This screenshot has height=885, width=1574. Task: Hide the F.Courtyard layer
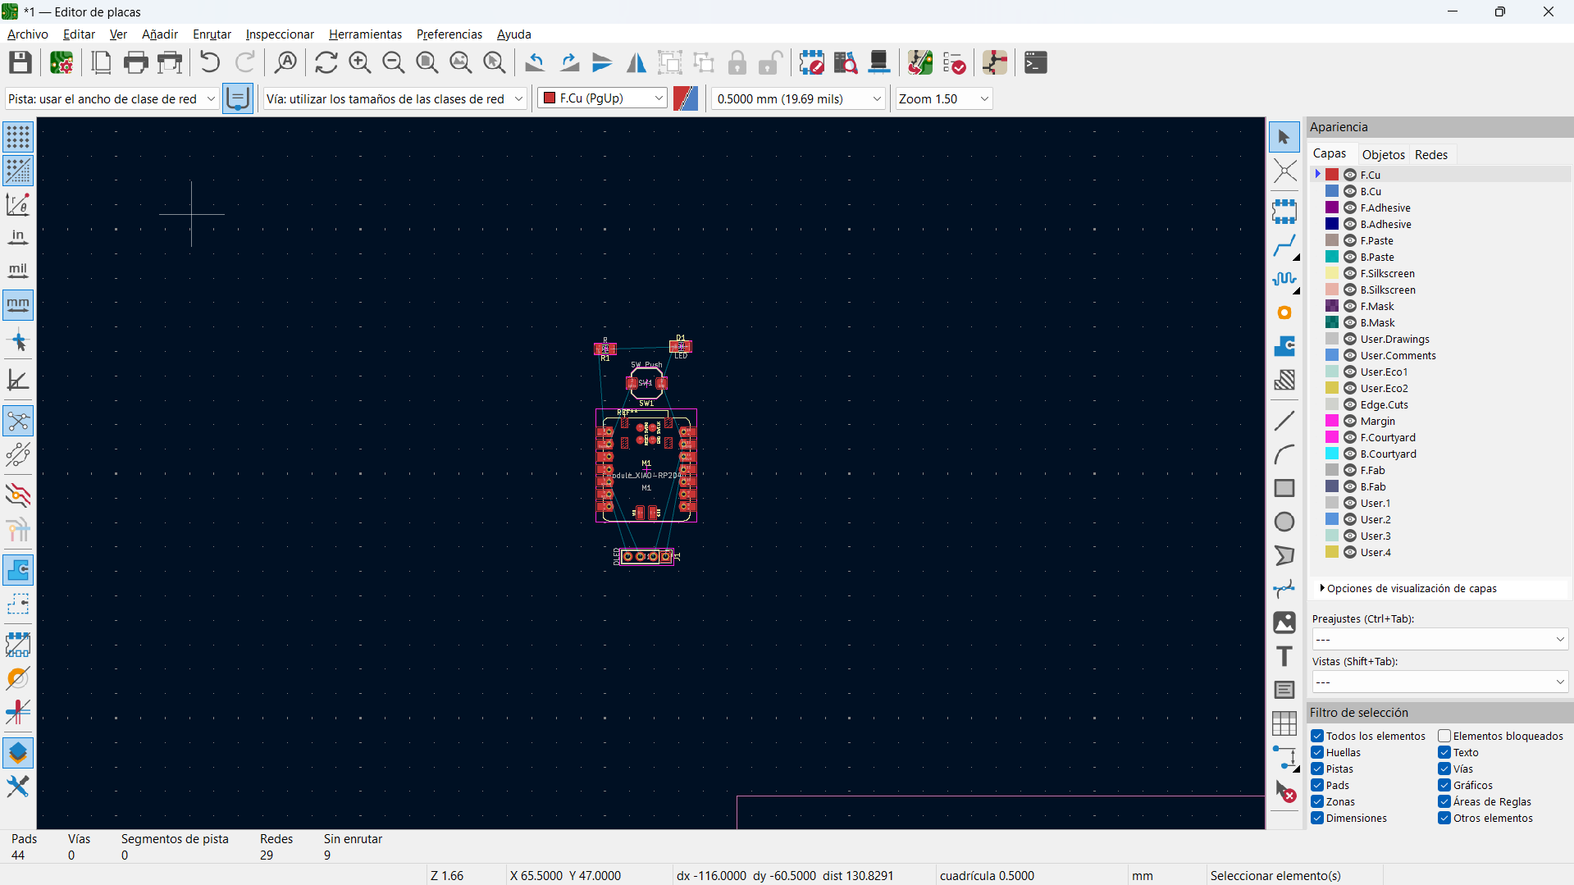tap(1350, 437)
